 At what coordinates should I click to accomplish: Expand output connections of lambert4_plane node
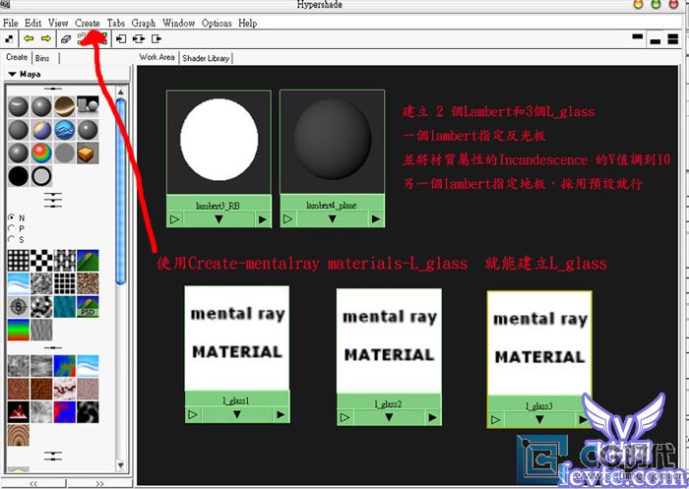tap(376, 218)
